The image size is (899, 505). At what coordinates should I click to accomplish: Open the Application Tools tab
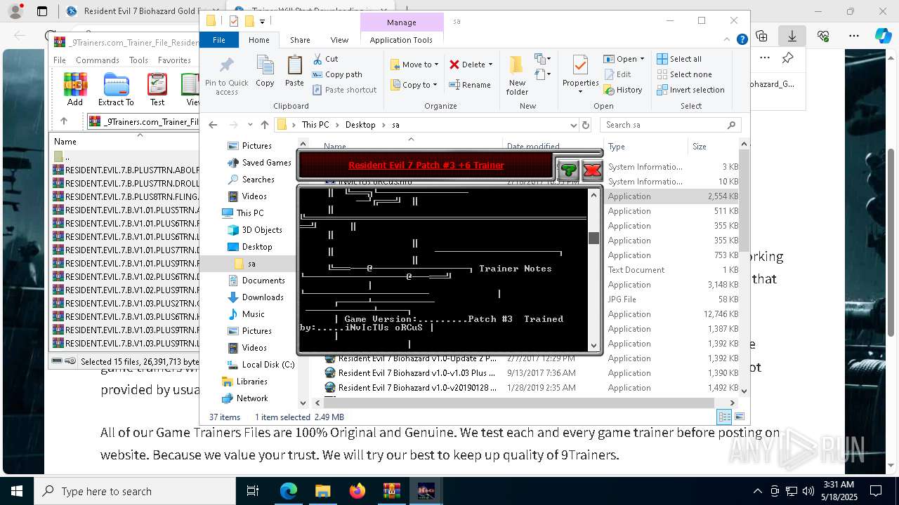[x=401, y=40]
